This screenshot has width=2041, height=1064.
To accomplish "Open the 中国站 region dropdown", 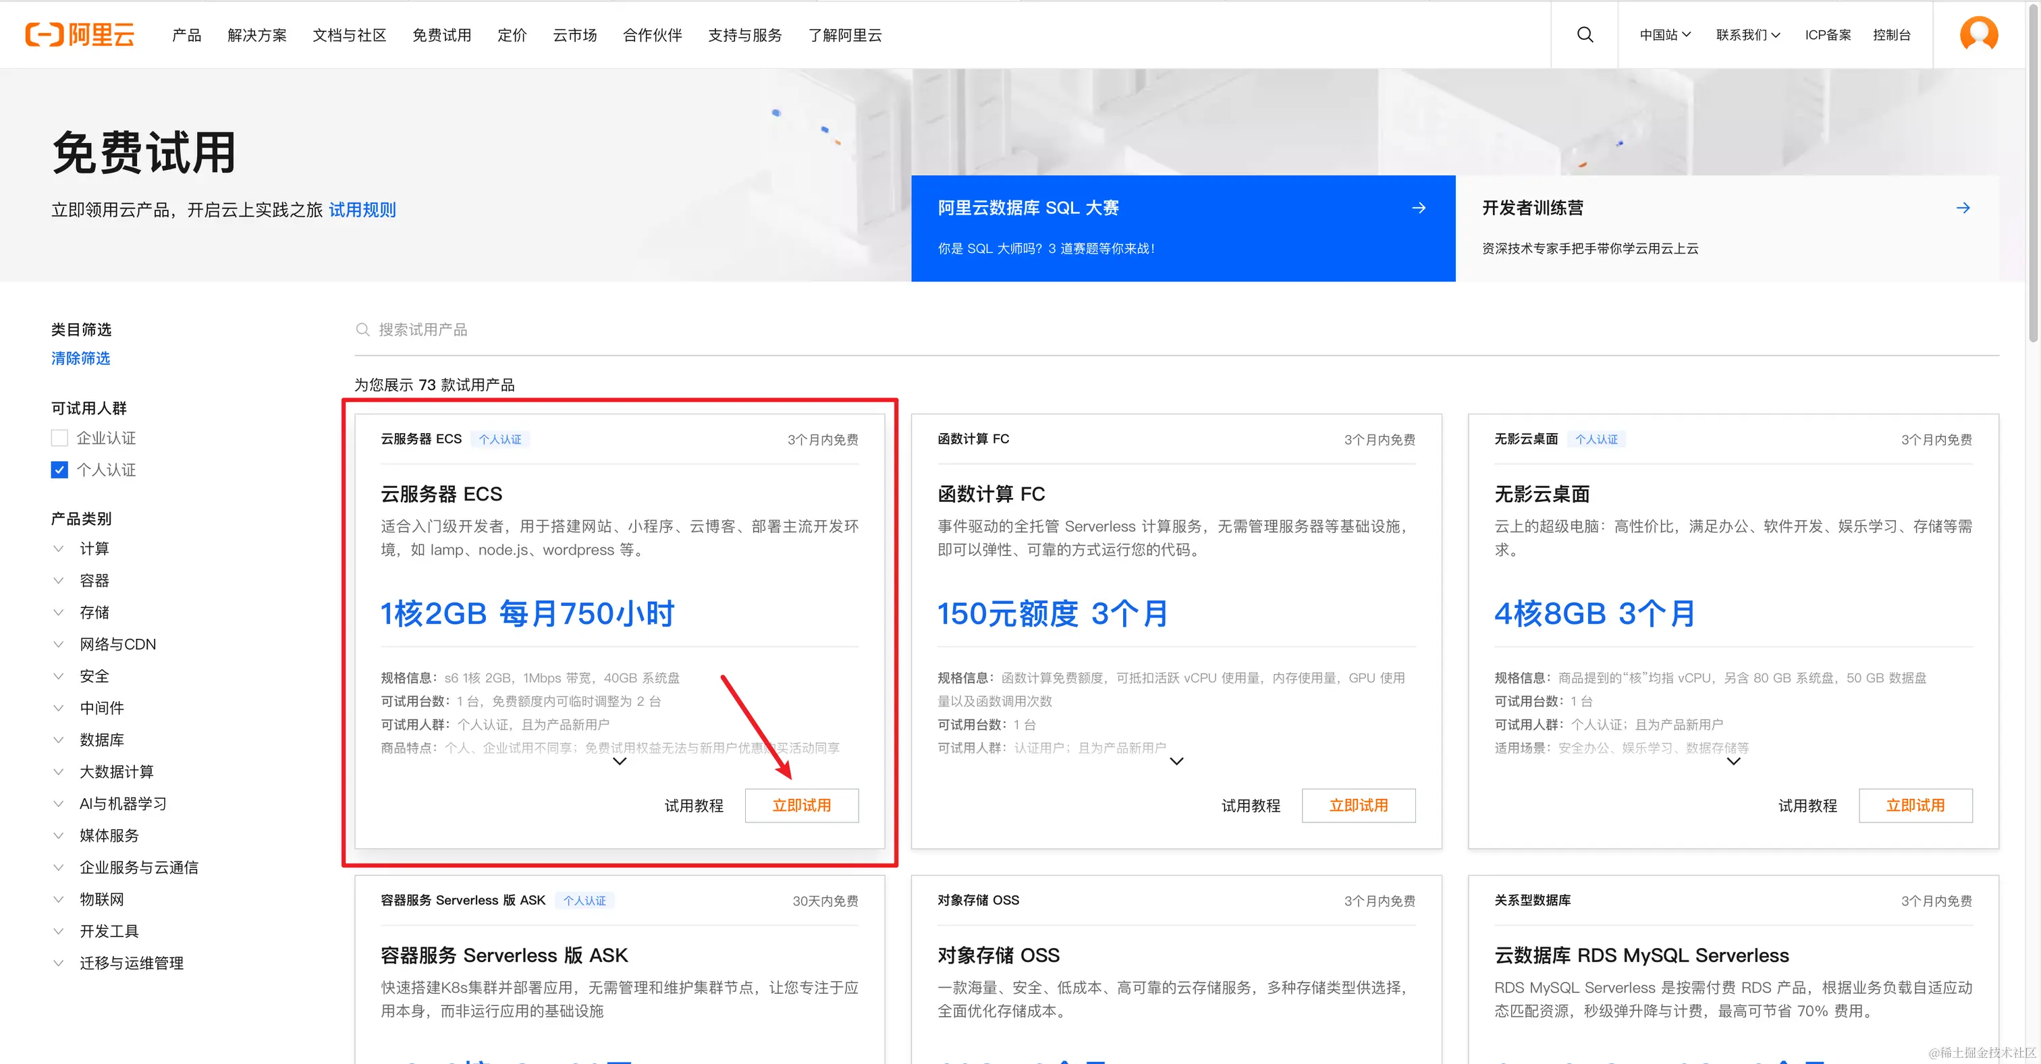I will click(1664, 35).
